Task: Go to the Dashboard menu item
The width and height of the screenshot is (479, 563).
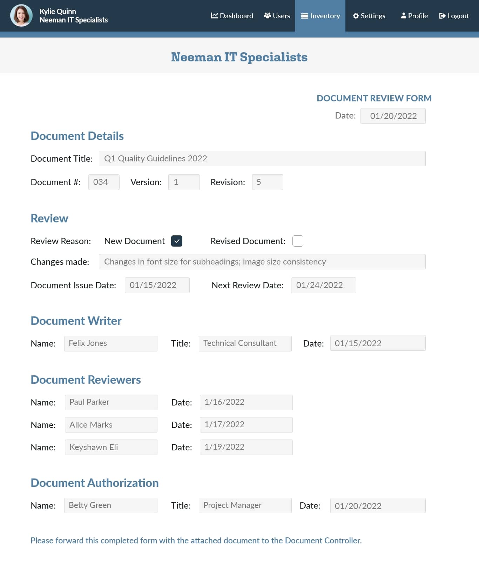Action: click(x=232, y=16)
